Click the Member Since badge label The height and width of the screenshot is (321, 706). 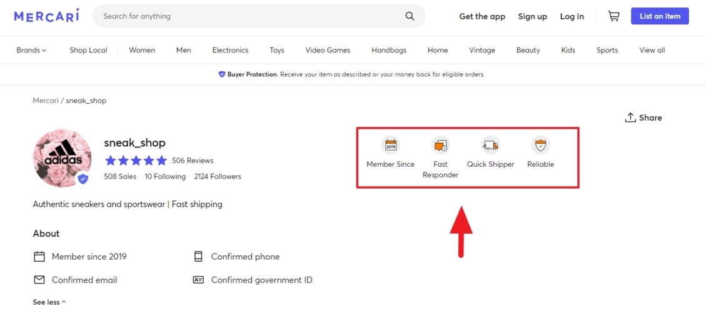click(390, 164)
